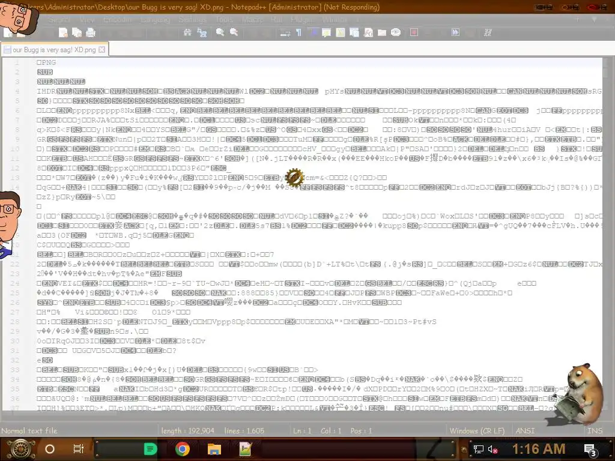
Task: Click the 'Col : 1' status field
Action: point(331,430)
